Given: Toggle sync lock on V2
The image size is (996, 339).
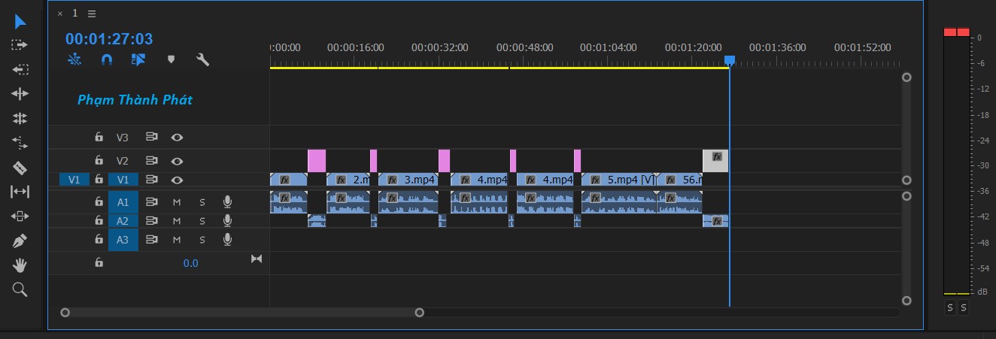Looking at the screenshot, I should click(x=151, y=161).
